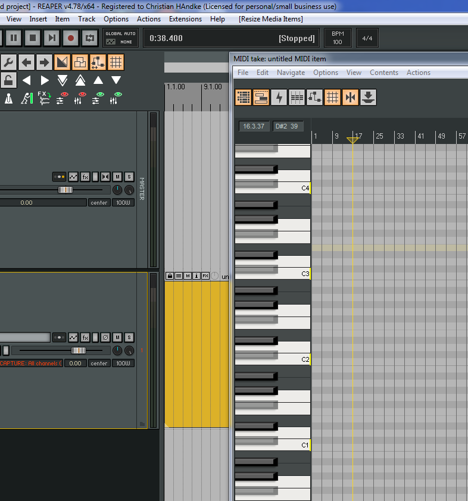Mute the MASTER track with M button

[x=117, y=177]
